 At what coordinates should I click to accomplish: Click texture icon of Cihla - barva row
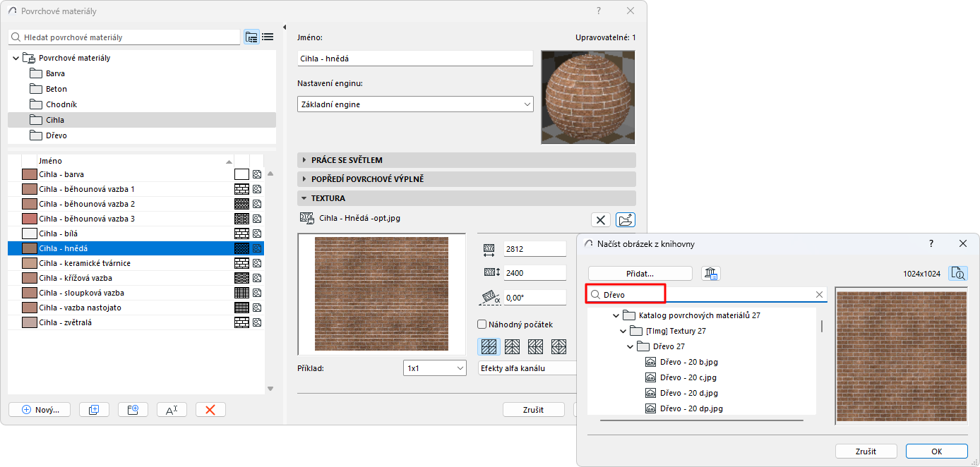coord(257,174)
